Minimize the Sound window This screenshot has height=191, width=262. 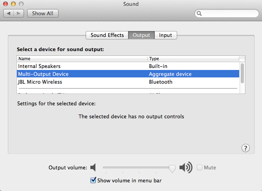pos(13,4)
